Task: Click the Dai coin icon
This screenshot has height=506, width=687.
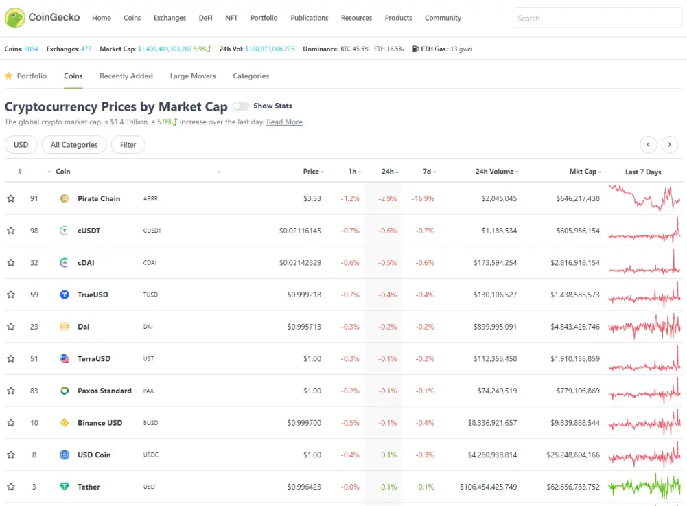Action: click(65, 327)
